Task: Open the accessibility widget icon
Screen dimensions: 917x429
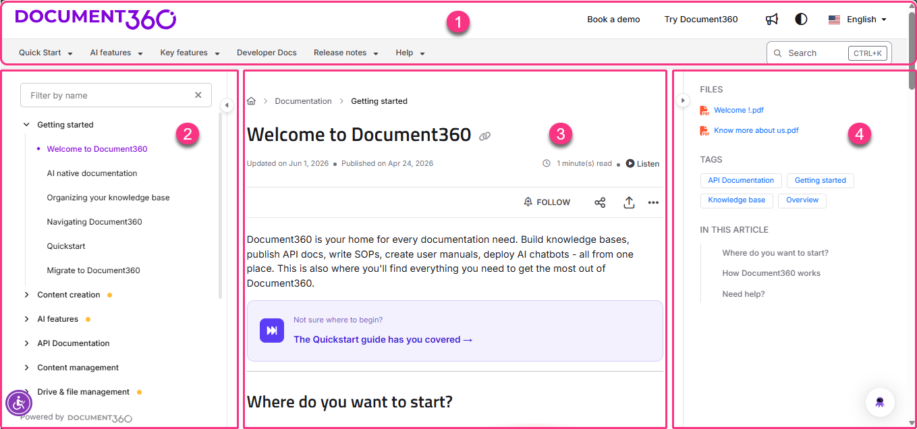Action: click(19, 403)
